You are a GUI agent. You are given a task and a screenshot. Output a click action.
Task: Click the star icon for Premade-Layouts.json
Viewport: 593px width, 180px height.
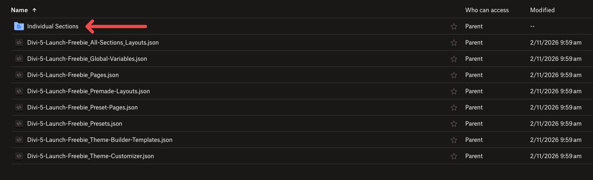pyautogui.click(x=454, y=91)
